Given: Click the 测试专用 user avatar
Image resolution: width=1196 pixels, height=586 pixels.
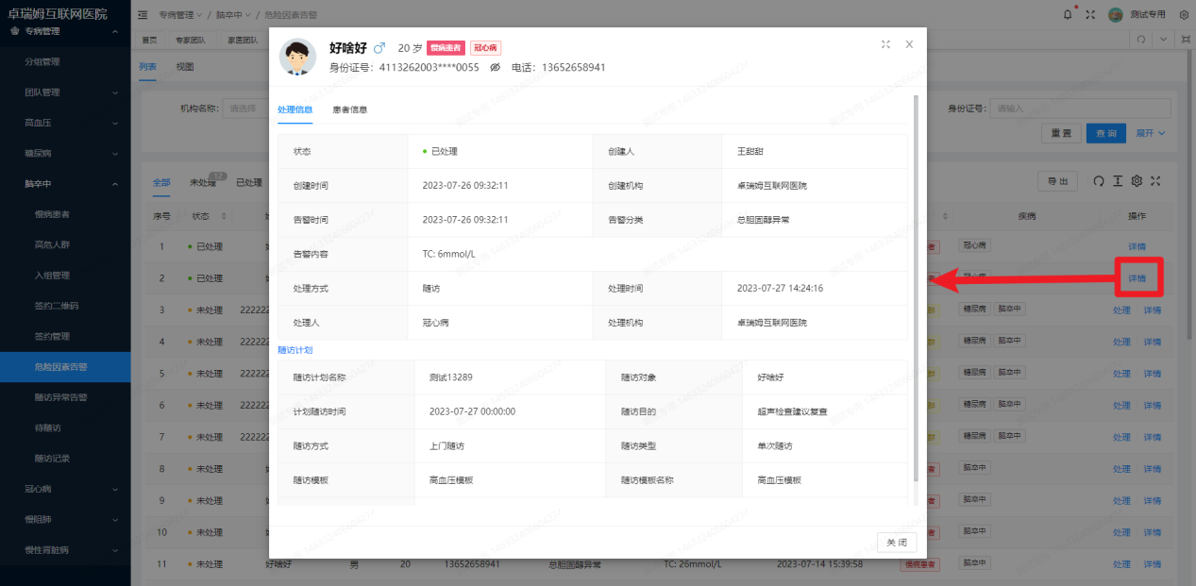Looking at the screenshot, I should coord(1115,14).
